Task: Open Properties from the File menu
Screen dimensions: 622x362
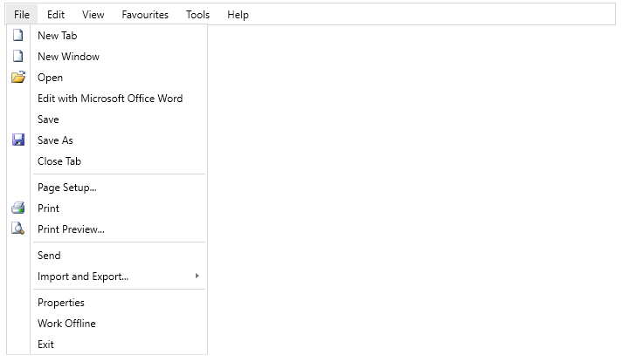Action: tap(107, 303)
